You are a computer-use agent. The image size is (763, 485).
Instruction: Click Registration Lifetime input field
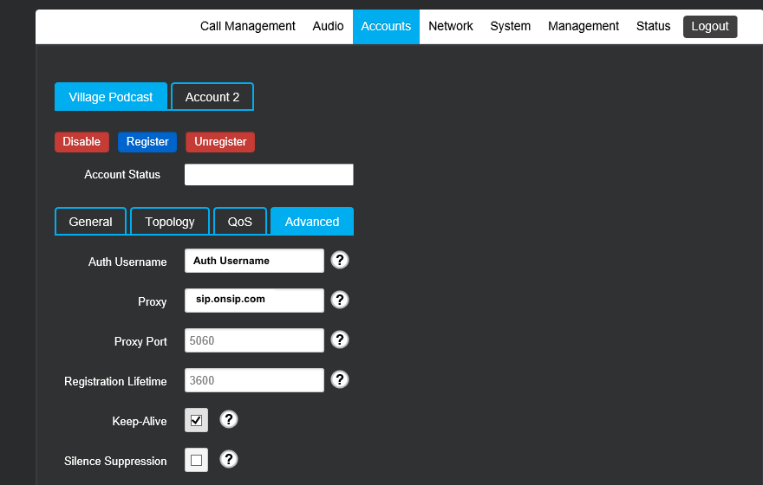[255, 380]
